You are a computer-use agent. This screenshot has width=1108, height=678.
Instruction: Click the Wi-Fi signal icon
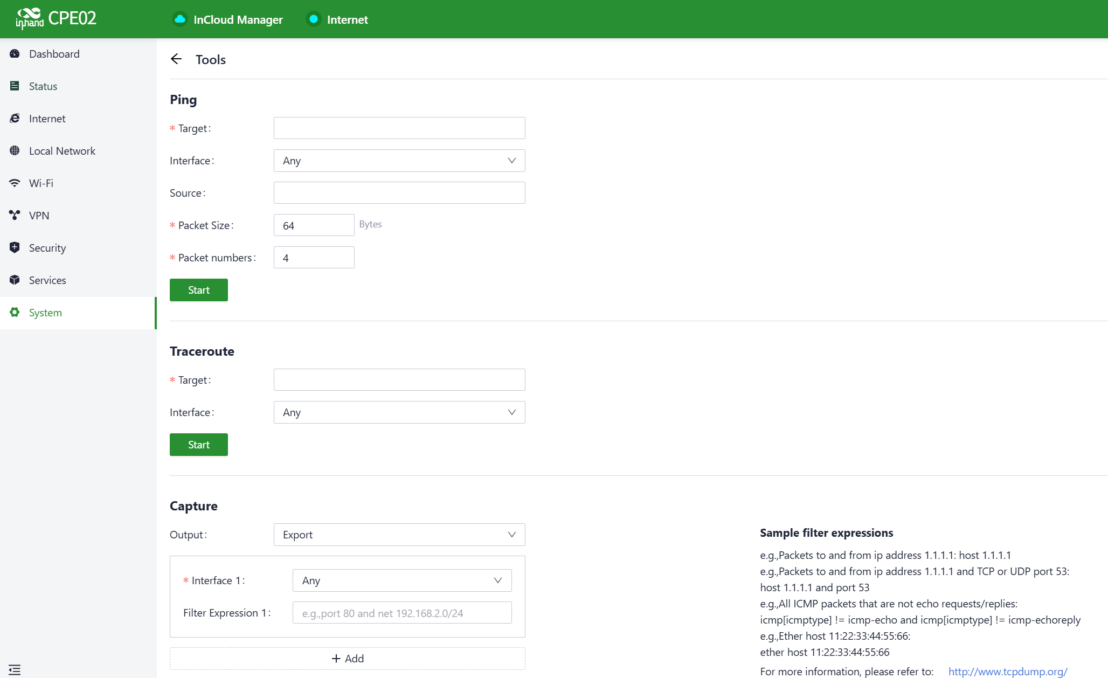click(15, 183)
